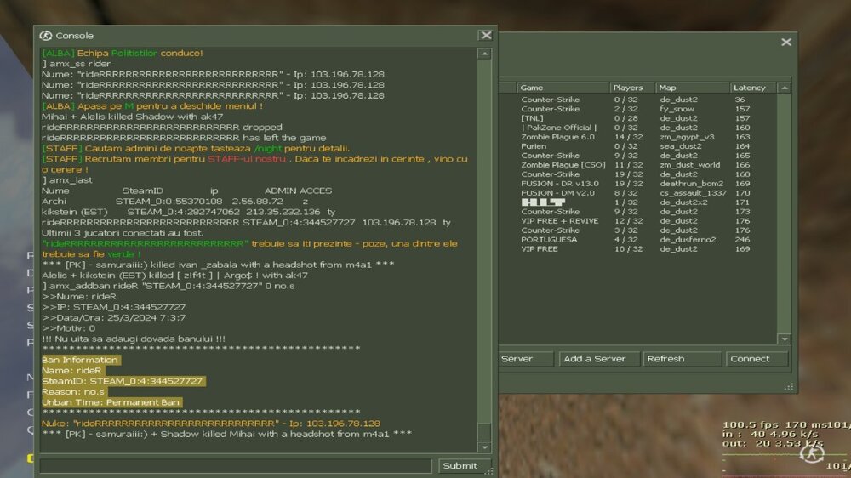Click the console scrollbar up arrow
This screenshot has width=851, height=478.
click(484, 54)
